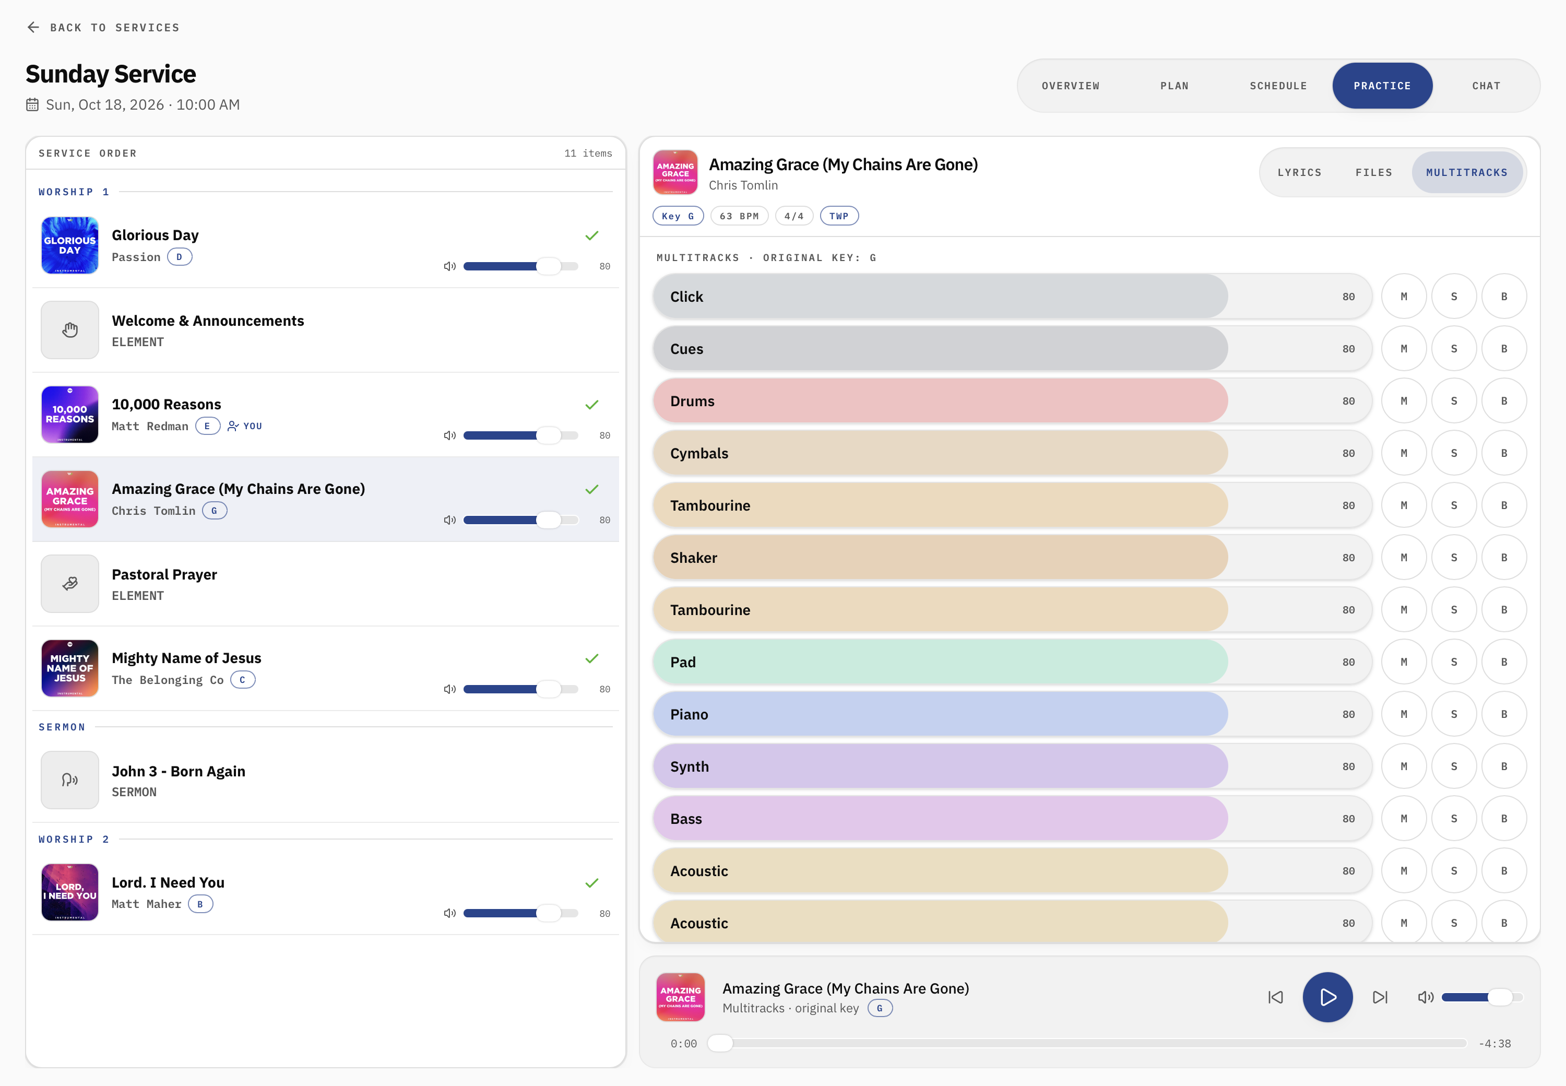Screen dimensions: 1566x1086
Task: Click the G key badge in bottom player
Action: click(x=880, y=1008)
